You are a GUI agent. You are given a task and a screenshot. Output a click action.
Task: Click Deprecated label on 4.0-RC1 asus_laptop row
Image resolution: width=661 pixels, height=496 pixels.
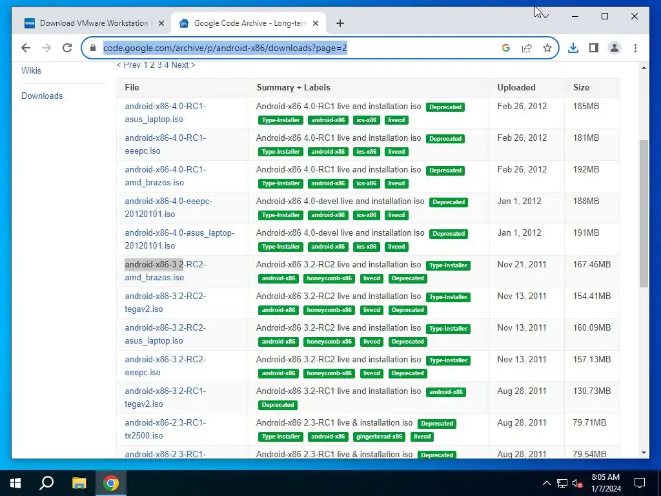click(x=445, y=107)
